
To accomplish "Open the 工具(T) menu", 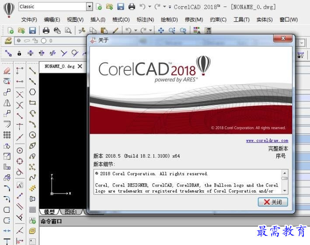I will [241, 20].
